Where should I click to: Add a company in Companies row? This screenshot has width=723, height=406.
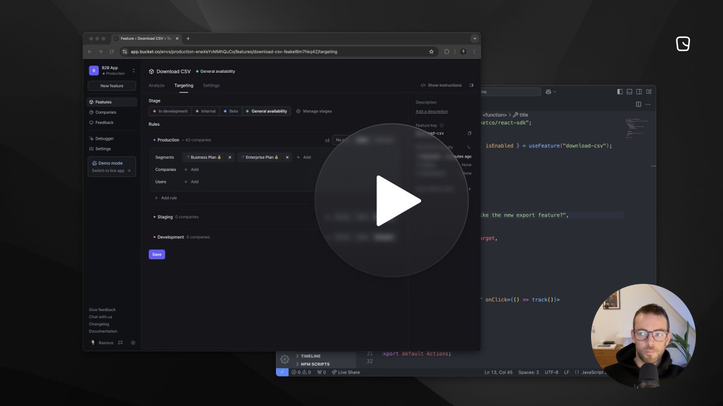[191, 170]
